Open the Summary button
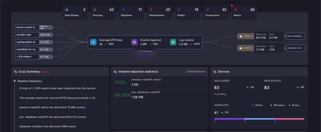This screenshot has height=132, width=321. 145,51
